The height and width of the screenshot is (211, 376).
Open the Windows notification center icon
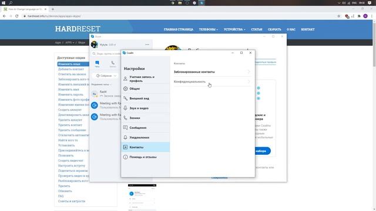(x=370, y=3)
